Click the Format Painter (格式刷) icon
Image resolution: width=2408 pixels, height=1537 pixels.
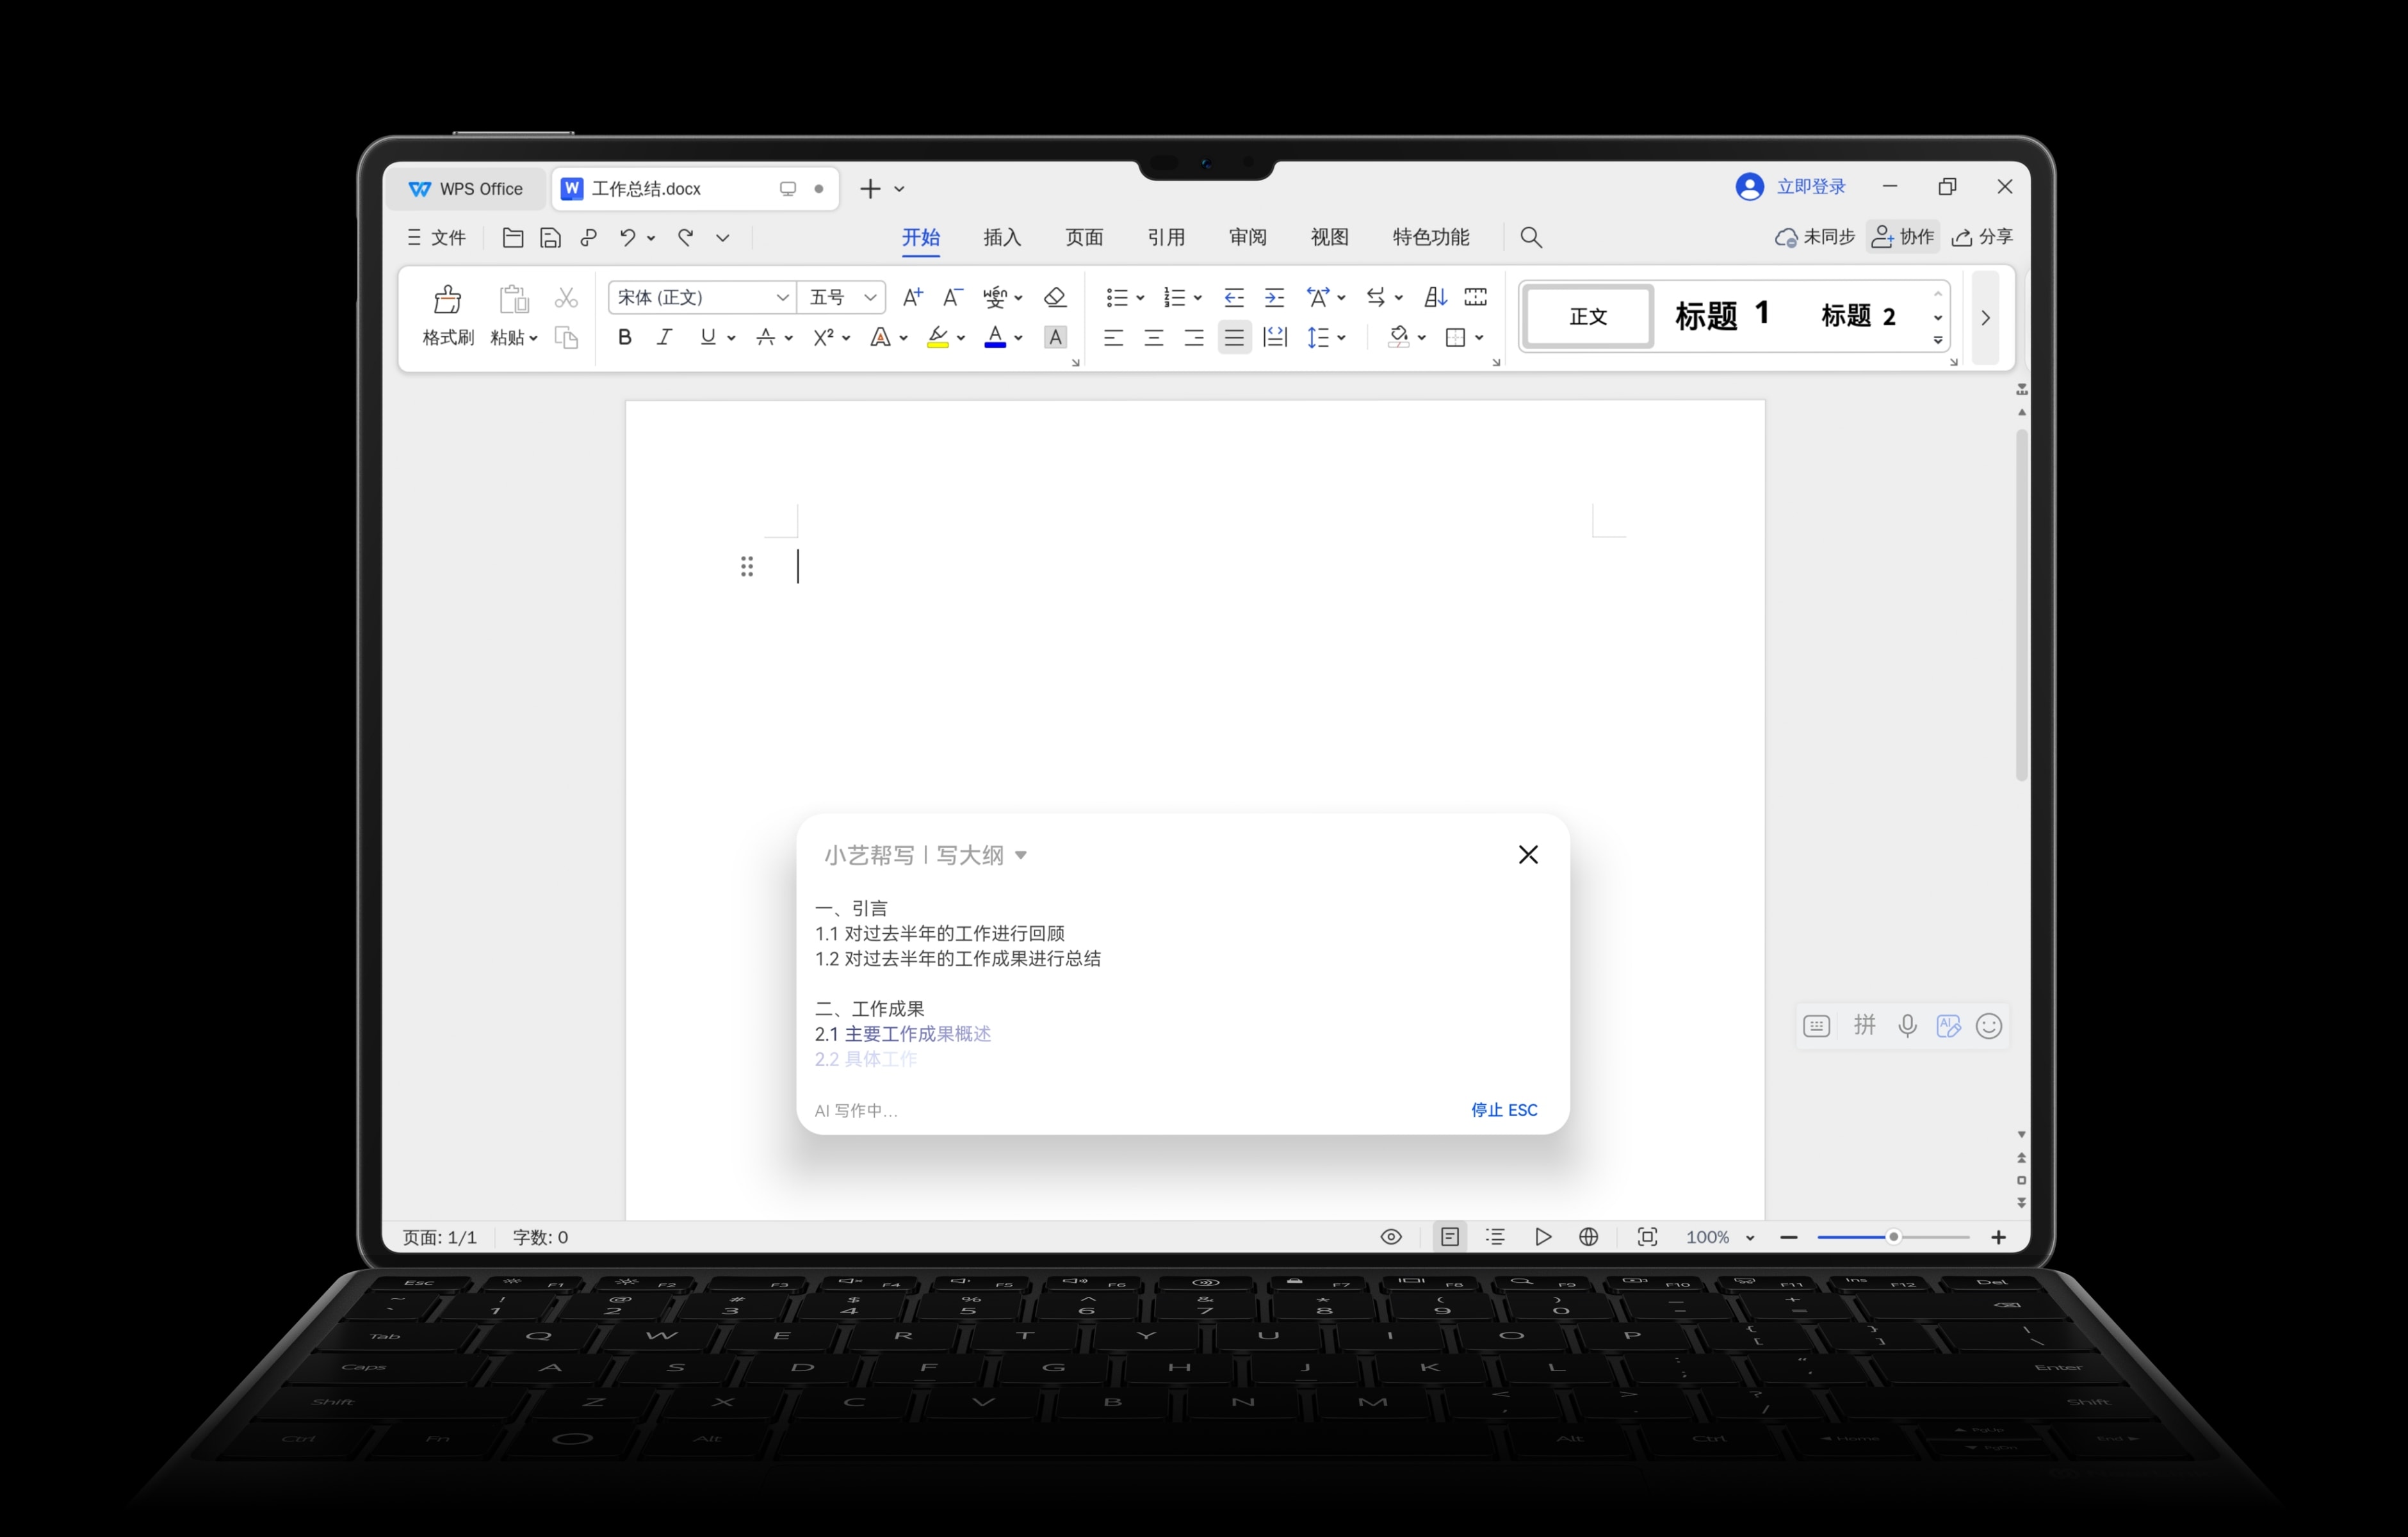point(447,300)
